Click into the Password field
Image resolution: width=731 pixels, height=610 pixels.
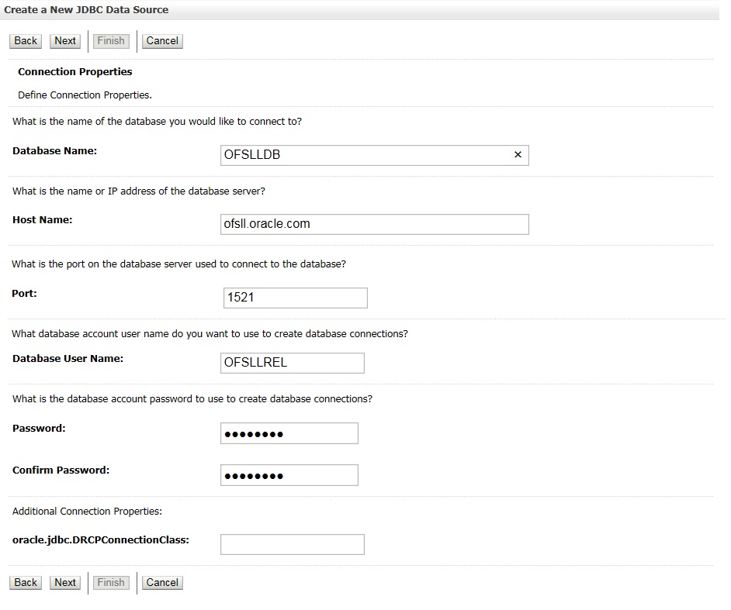(x=289, y=433)
